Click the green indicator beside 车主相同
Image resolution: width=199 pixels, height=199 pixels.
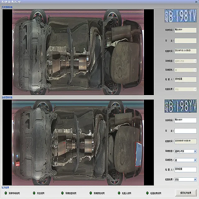[x=33, y=193]
